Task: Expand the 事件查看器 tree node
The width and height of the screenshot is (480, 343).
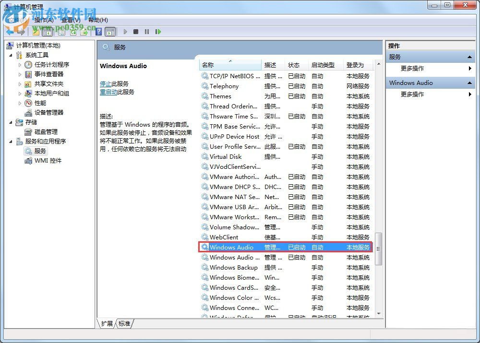Action: click(21, 74)
